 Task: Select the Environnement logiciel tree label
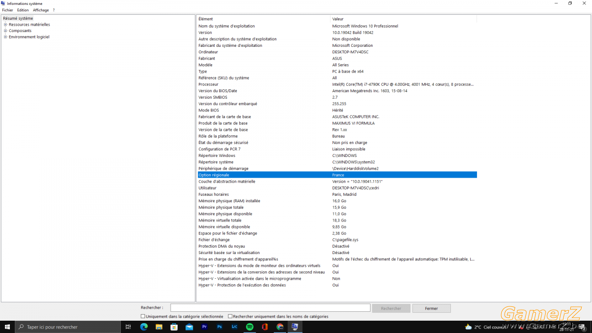click(x=29, y=37)
